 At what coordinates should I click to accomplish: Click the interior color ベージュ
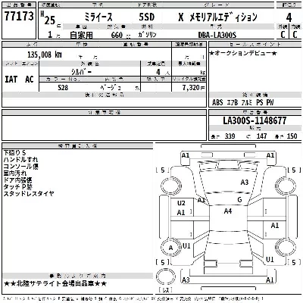pyautogui.click(x=111, y=87)
